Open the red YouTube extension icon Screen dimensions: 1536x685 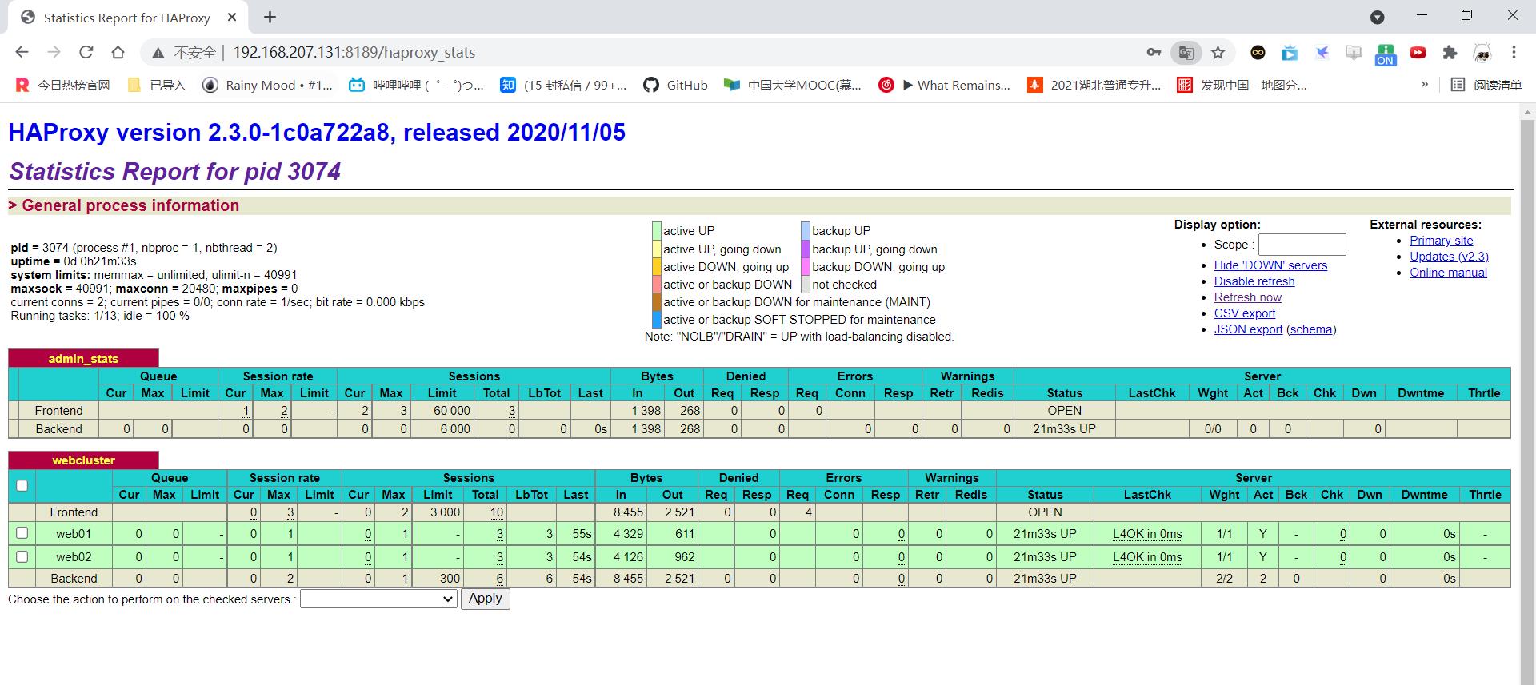(1418, 53)
